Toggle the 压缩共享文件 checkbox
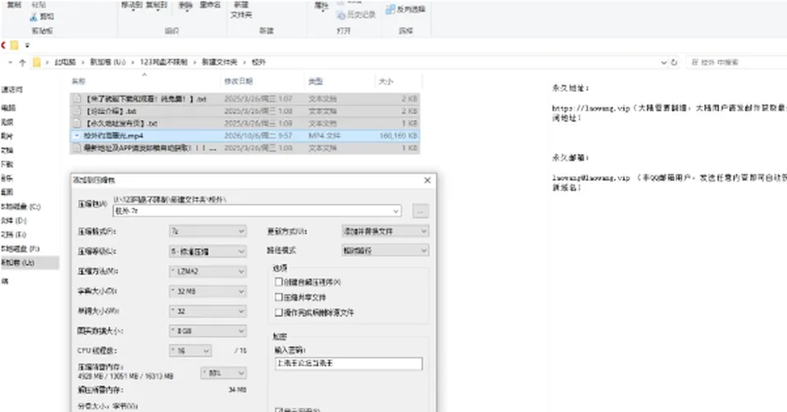 [x=279, y=297]
